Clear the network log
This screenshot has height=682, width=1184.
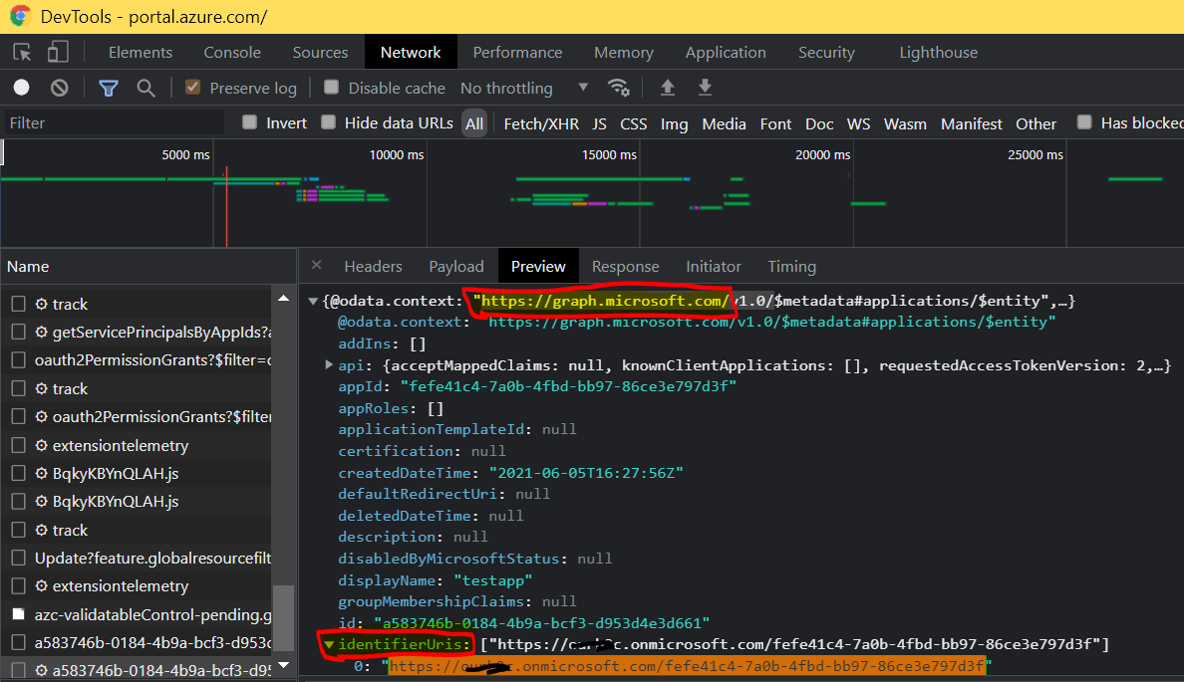click(x=59, y=89)
